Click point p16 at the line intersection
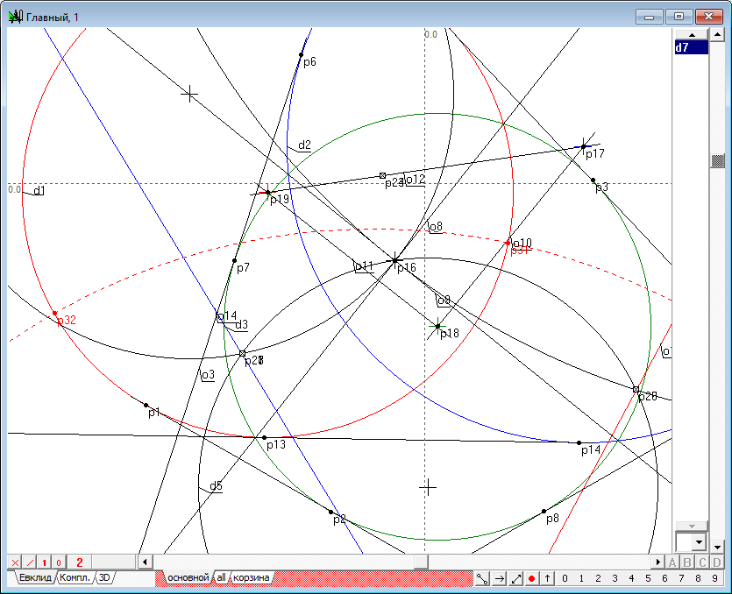This screenshot has height=594, width=732. coord(395,260)
